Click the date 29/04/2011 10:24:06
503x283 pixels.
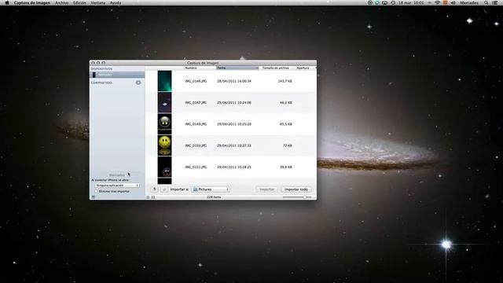(234, 103)
